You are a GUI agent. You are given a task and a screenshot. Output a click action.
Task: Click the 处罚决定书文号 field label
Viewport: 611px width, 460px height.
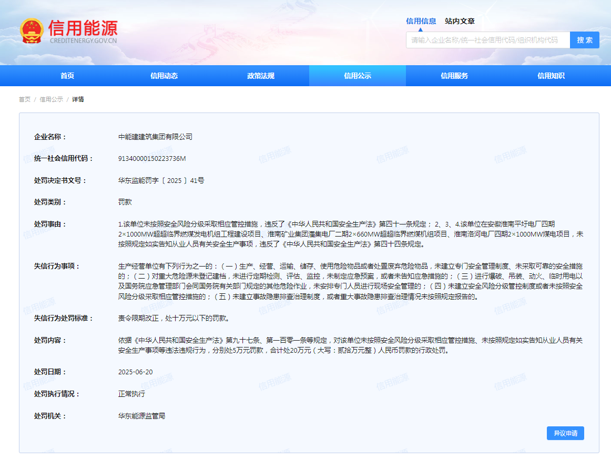(x=60, y=180)
